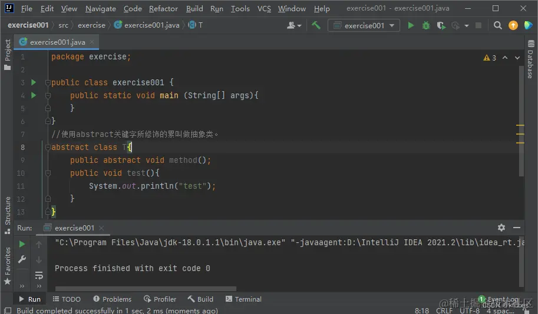Screen dimensions: 538x314
Task: Jump to previous highlighted error arrow
Action: (505, 58)
